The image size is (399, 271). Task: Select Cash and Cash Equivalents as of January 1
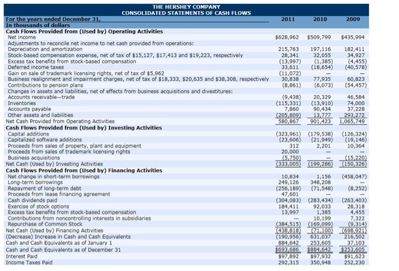click(59, 243)
